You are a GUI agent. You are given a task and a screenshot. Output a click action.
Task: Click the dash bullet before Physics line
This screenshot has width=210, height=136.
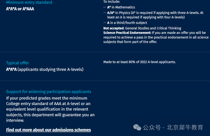(x=105, y=13)
